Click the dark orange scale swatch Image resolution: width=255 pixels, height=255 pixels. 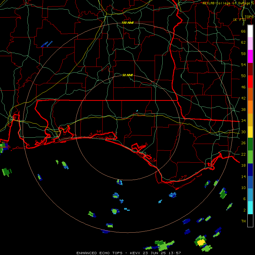pos(250,94)
